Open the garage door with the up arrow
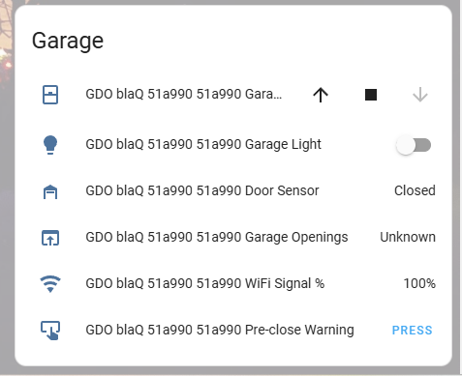462x376 pixels. (x=321, y=95)
